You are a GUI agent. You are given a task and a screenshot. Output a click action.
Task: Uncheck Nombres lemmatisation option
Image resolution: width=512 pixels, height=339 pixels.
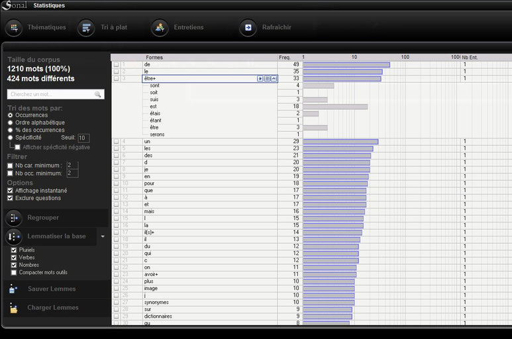click(14, 265)
